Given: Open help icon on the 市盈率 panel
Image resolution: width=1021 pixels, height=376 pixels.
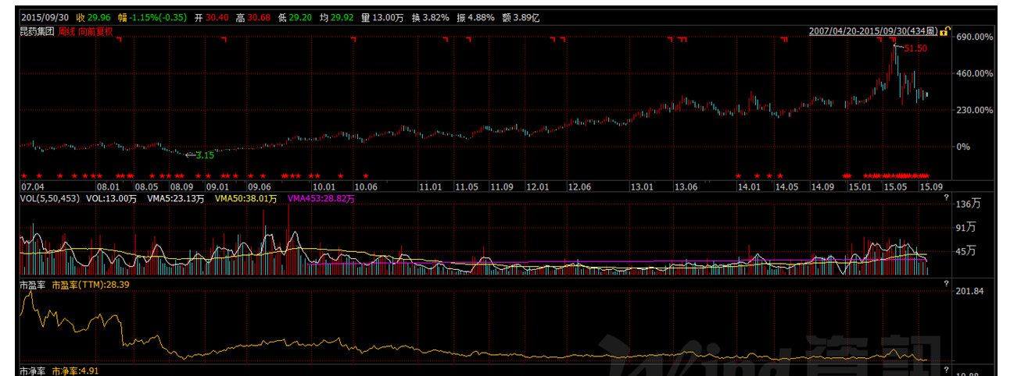Looking at the screenshot, I should tap(945, 284).
